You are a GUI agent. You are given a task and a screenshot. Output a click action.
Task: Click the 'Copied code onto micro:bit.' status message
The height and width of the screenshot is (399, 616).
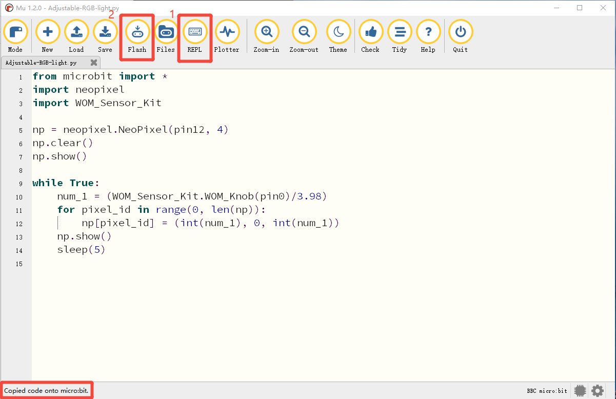click(x=46, y=391)
